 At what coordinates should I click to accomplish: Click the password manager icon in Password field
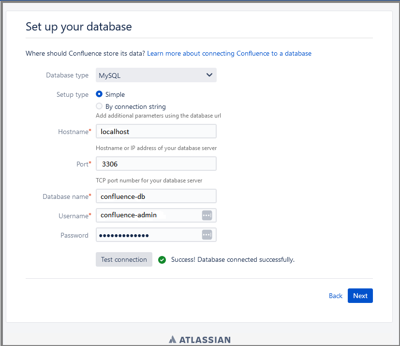pyautogui.click(x=207, y=235)
